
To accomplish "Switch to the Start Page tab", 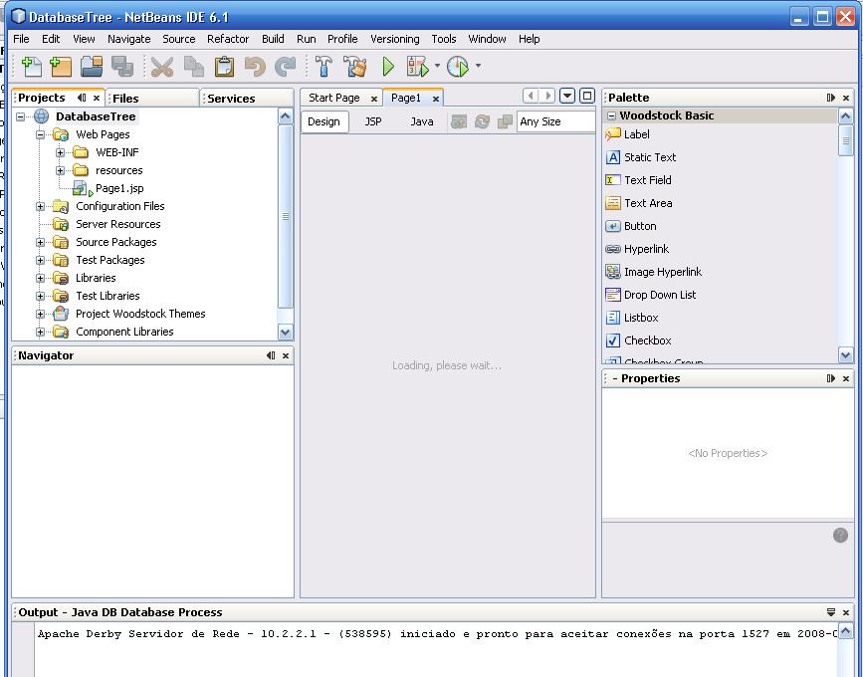I will coord(334,98).
